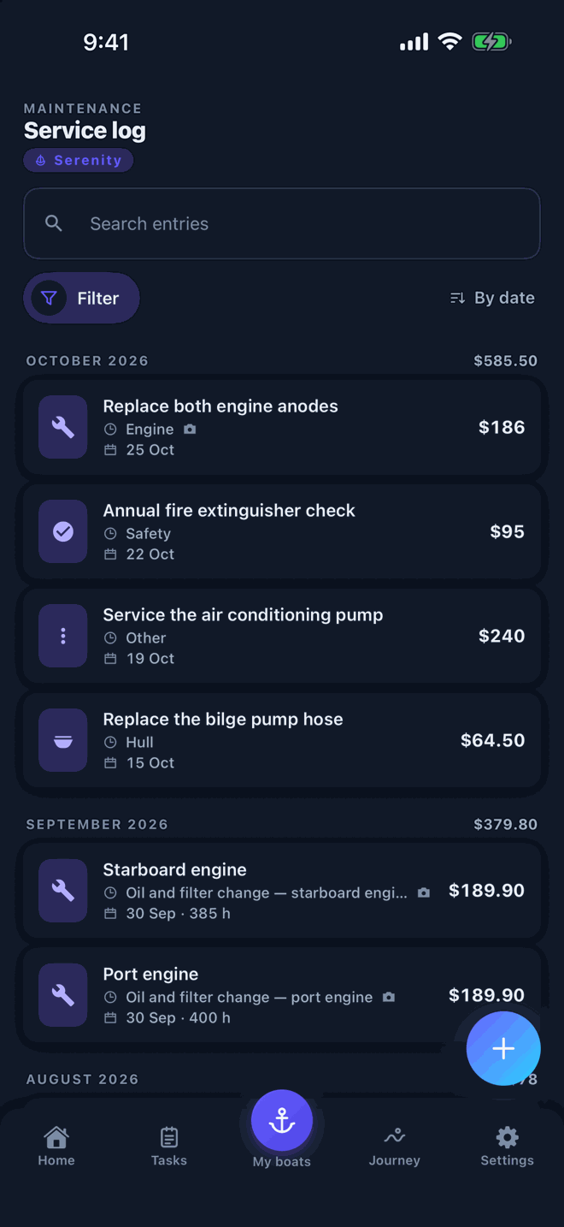Open Settings from the bottom bar
The width and height of the screenshot is (564, 1227).
[x=508, y=1147]
